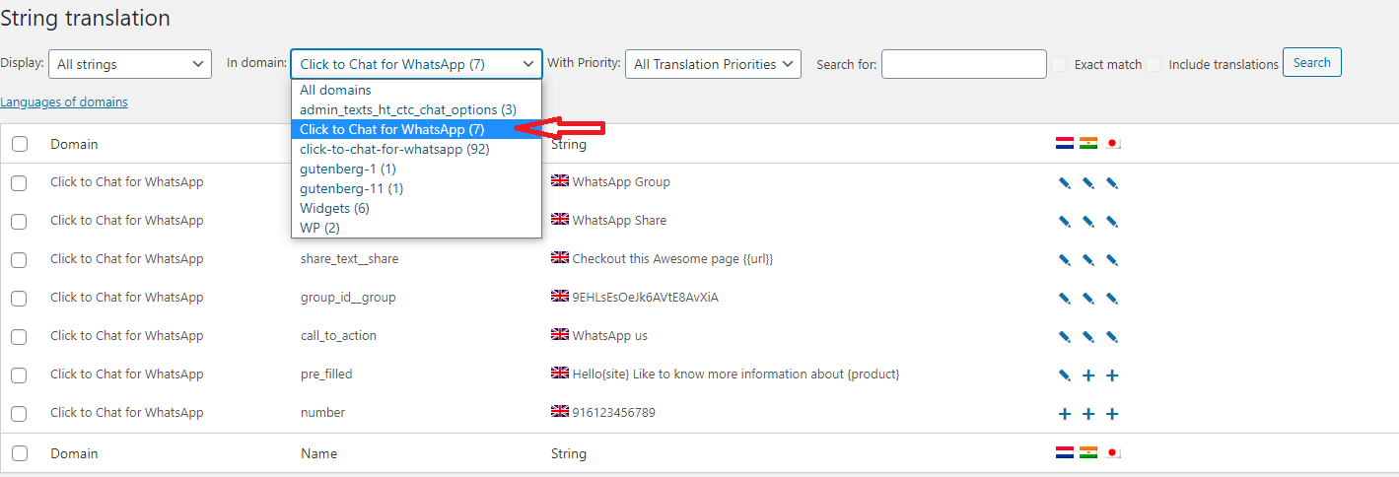Click the Search button
Viewport: 1399px width, 477px height.
1311,62
